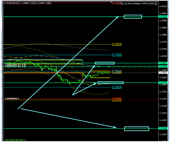
Task: Click the 1.13740 green price axis label
Action: (163, 66)
